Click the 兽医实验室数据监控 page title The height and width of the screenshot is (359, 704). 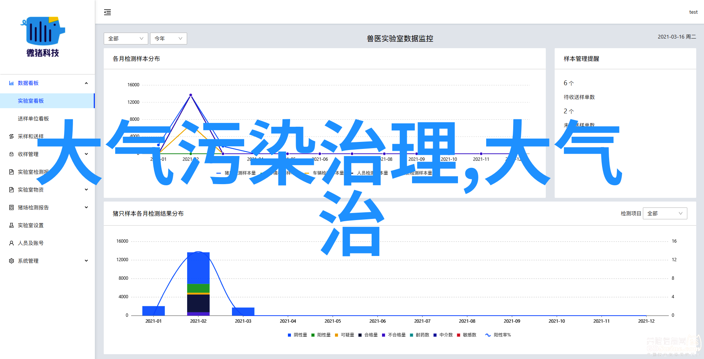[x=400, y=39]
